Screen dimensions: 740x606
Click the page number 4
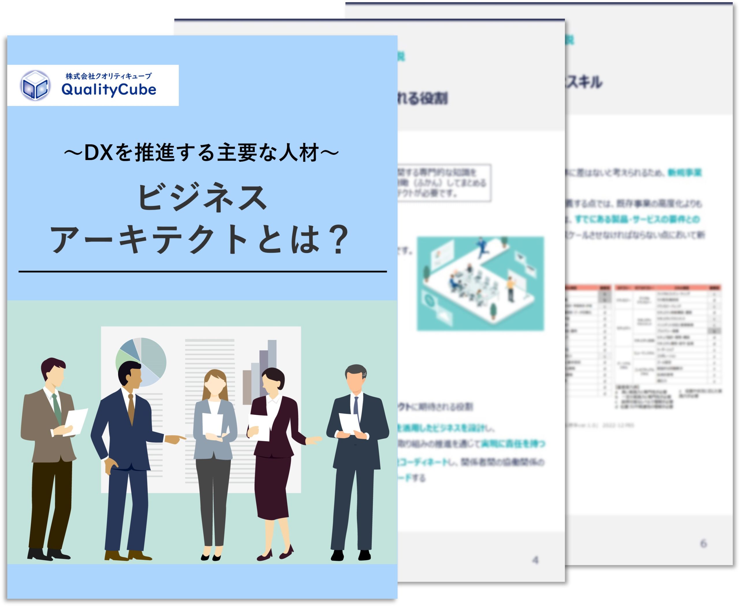click(535, 560)
